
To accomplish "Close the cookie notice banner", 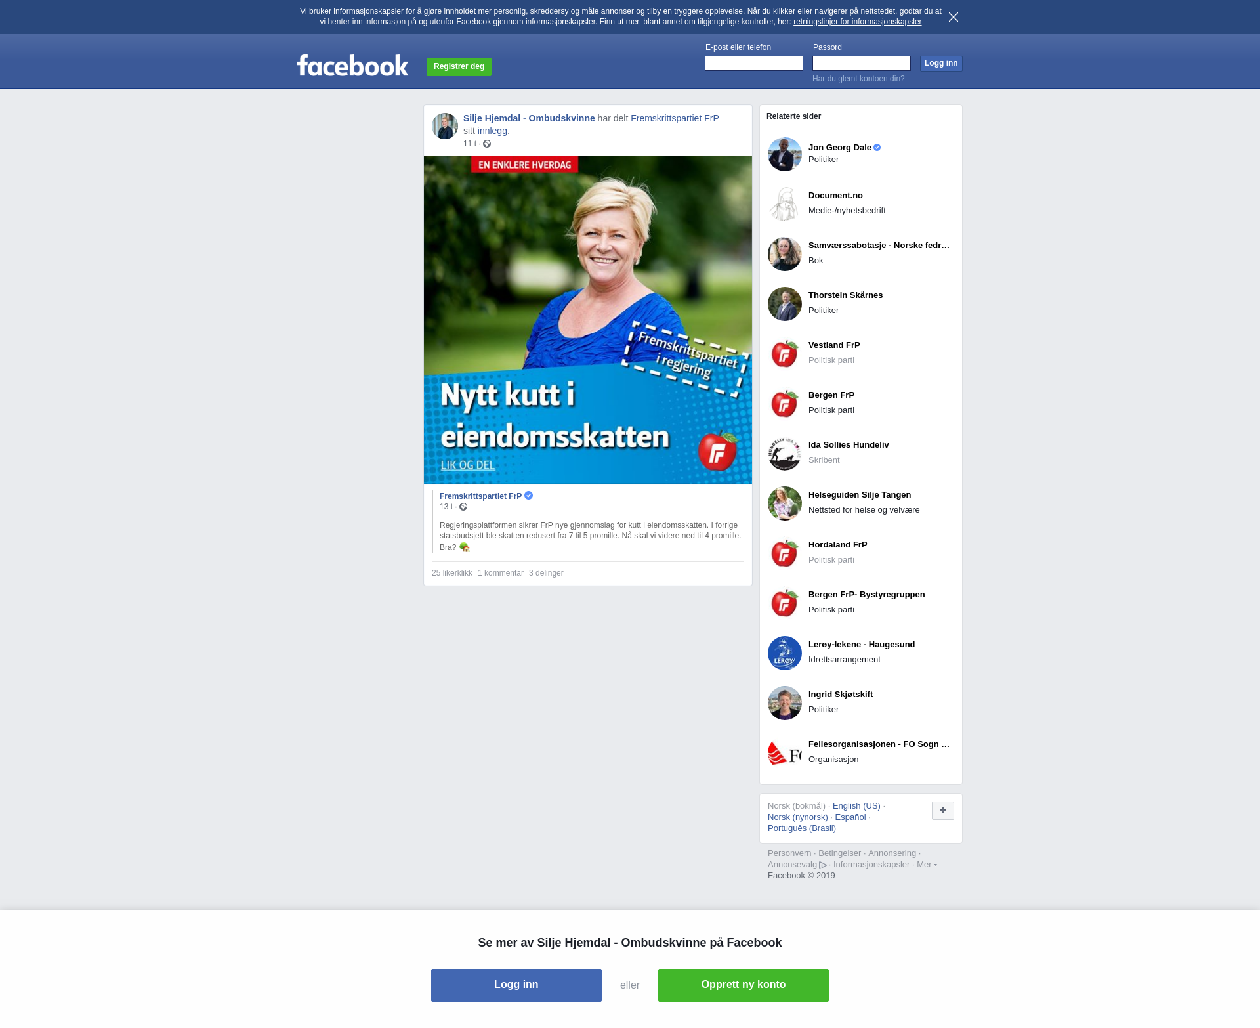I will pos(954,17).
